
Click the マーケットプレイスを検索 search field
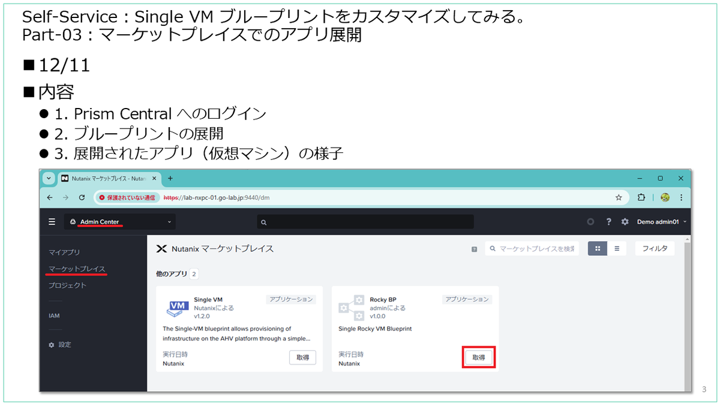point(532,248)
